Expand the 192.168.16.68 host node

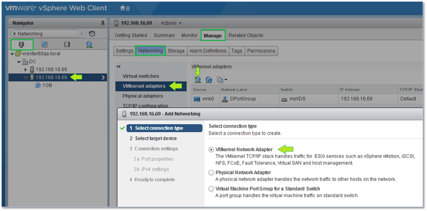26,70
